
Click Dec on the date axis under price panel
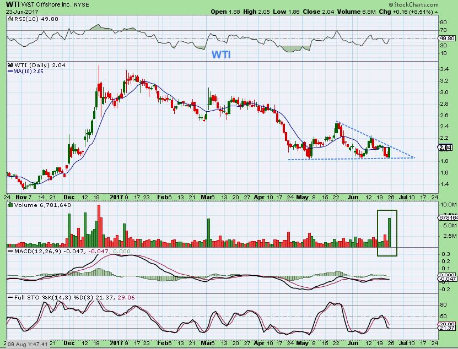[x=69, y=197]
